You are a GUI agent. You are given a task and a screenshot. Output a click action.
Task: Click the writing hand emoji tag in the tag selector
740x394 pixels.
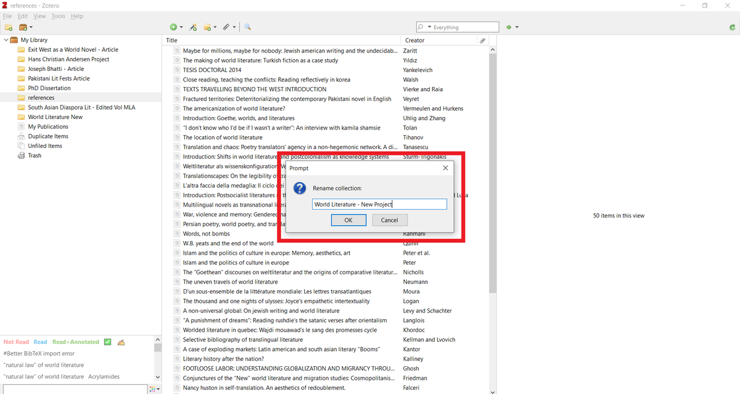tap(121, 342)
